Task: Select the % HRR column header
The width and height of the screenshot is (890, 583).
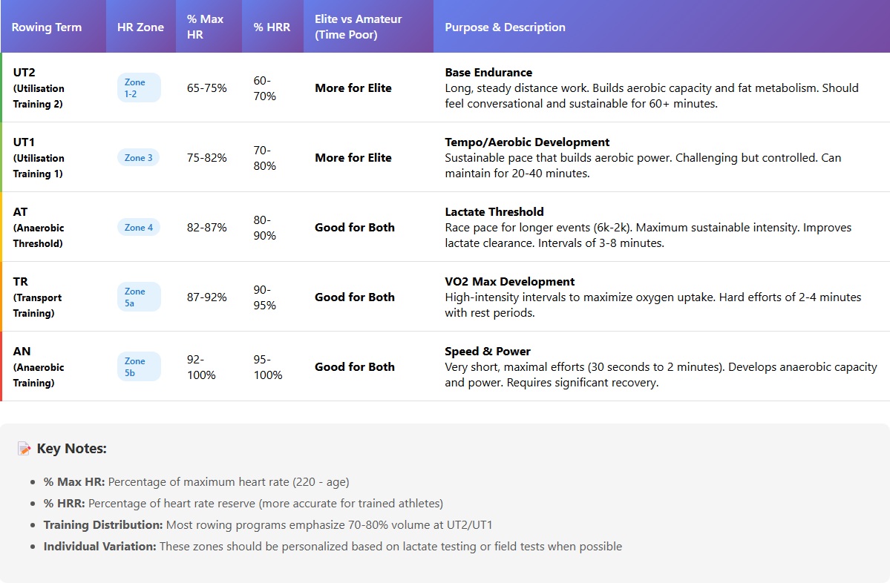Action: click(x=272, y=27)
